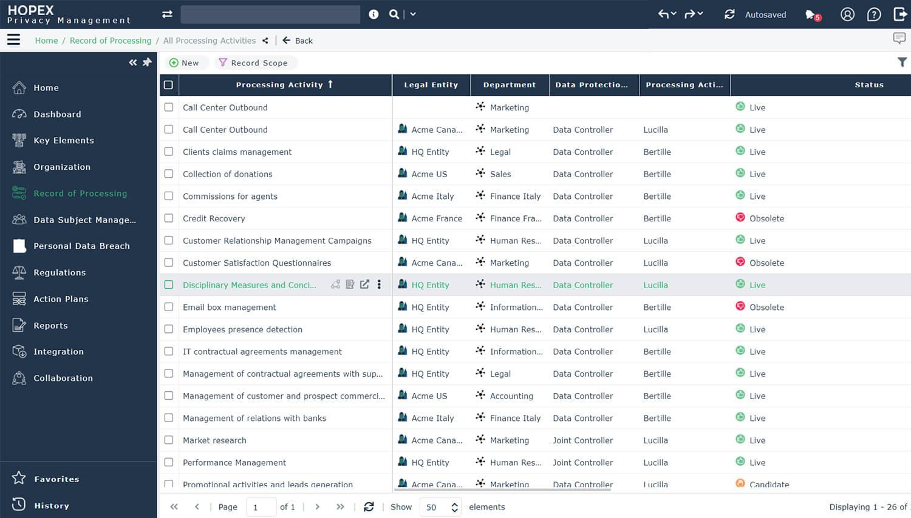911x518 pixels.
Task: Open three-dot menu on Disciplinary Measures row
Action: click(x=379, y=284)
